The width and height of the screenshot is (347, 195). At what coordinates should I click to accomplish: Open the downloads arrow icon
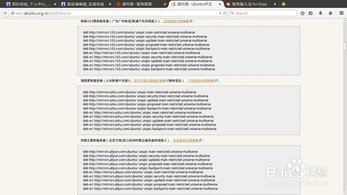point(320,13)
